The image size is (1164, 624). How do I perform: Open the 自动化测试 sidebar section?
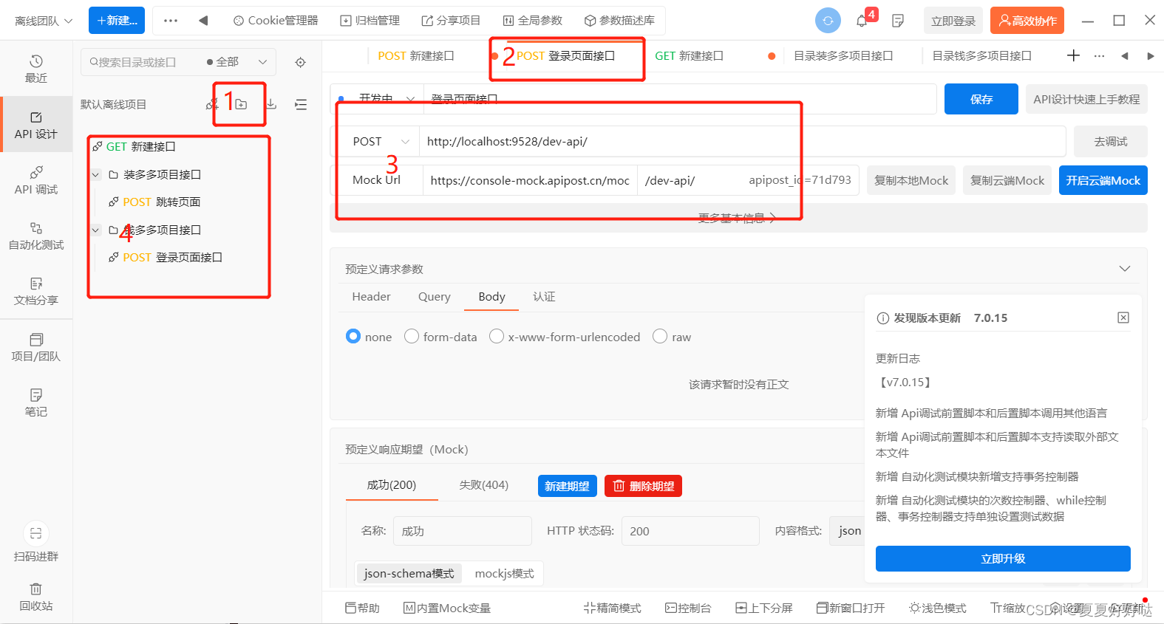pos(35,236)
